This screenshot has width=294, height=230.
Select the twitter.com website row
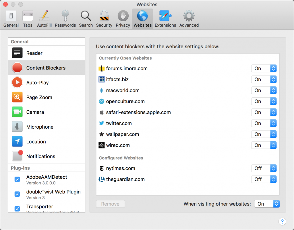tap(187, 123)
